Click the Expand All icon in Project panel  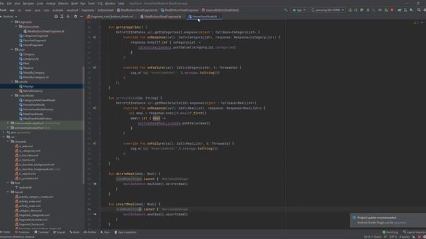(x=62, y=16)
